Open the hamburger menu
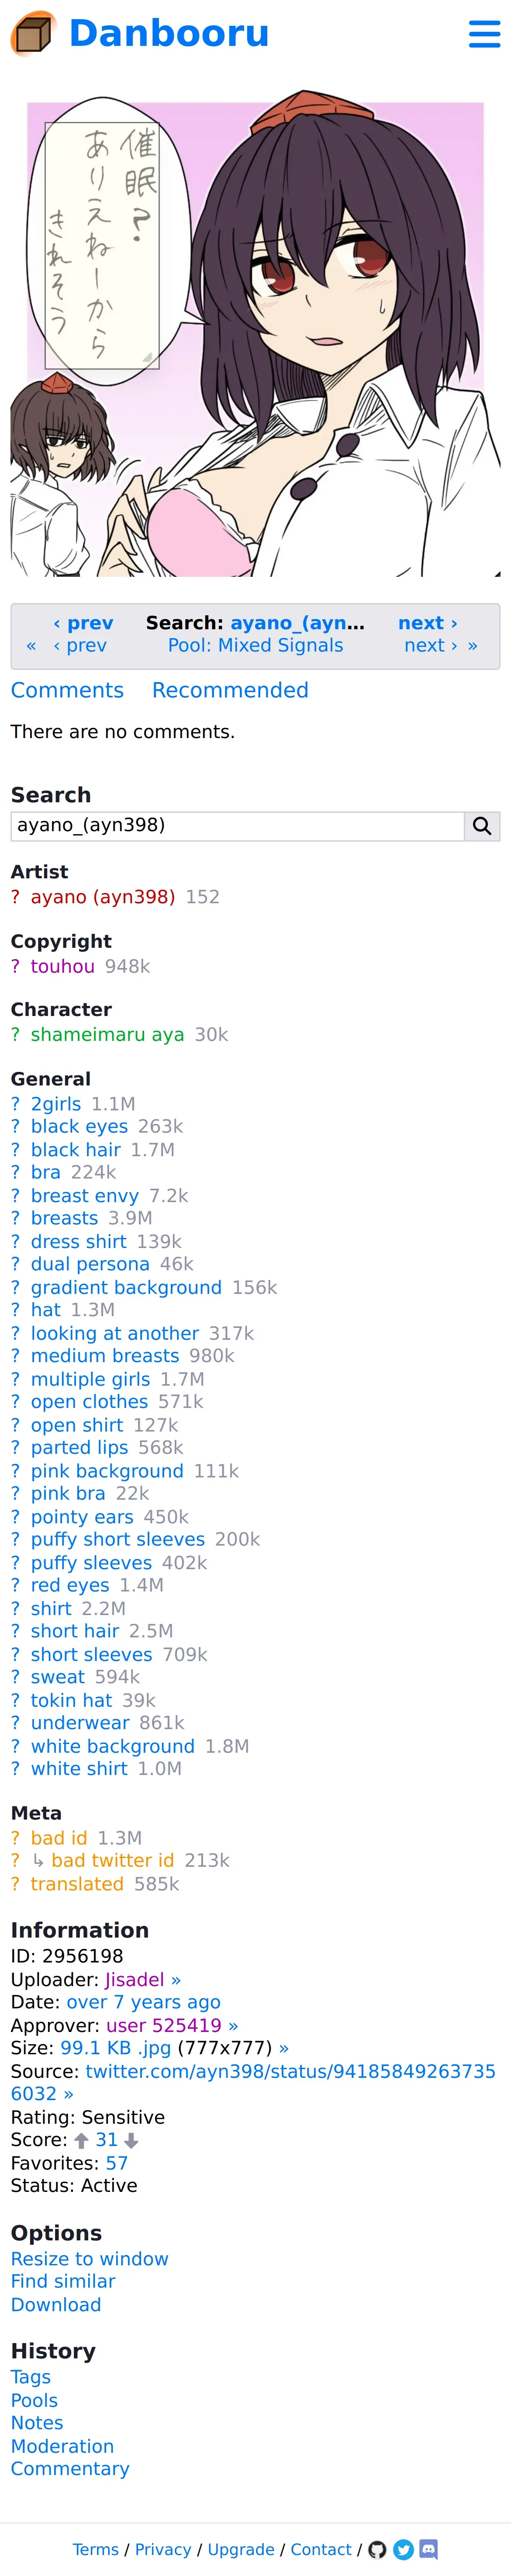 484,34
